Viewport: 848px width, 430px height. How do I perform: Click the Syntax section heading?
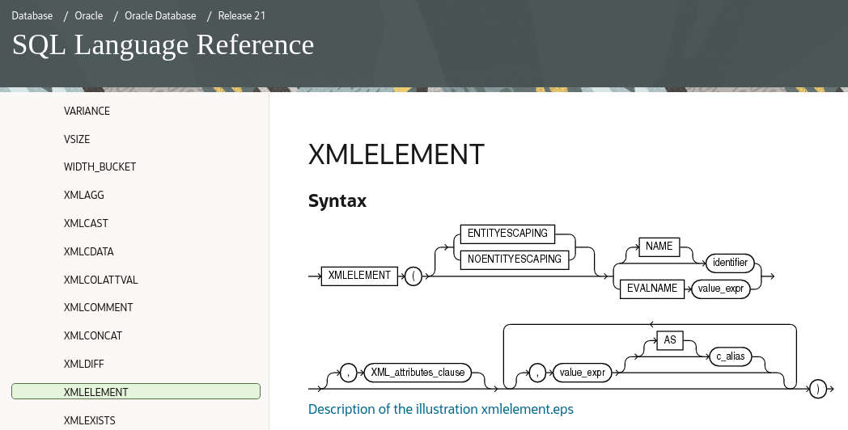[337, 200]
